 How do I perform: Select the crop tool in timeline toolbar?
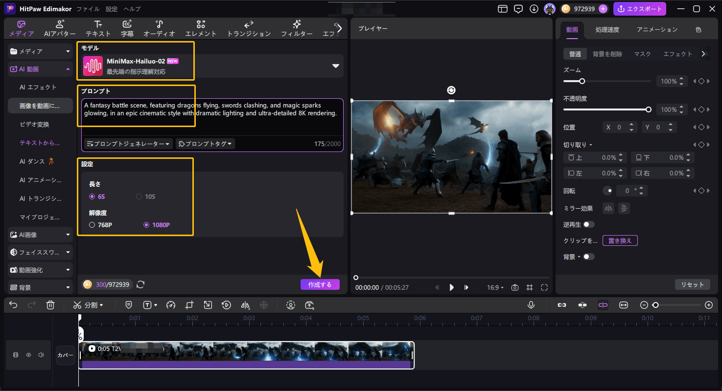tap(189, 305)
